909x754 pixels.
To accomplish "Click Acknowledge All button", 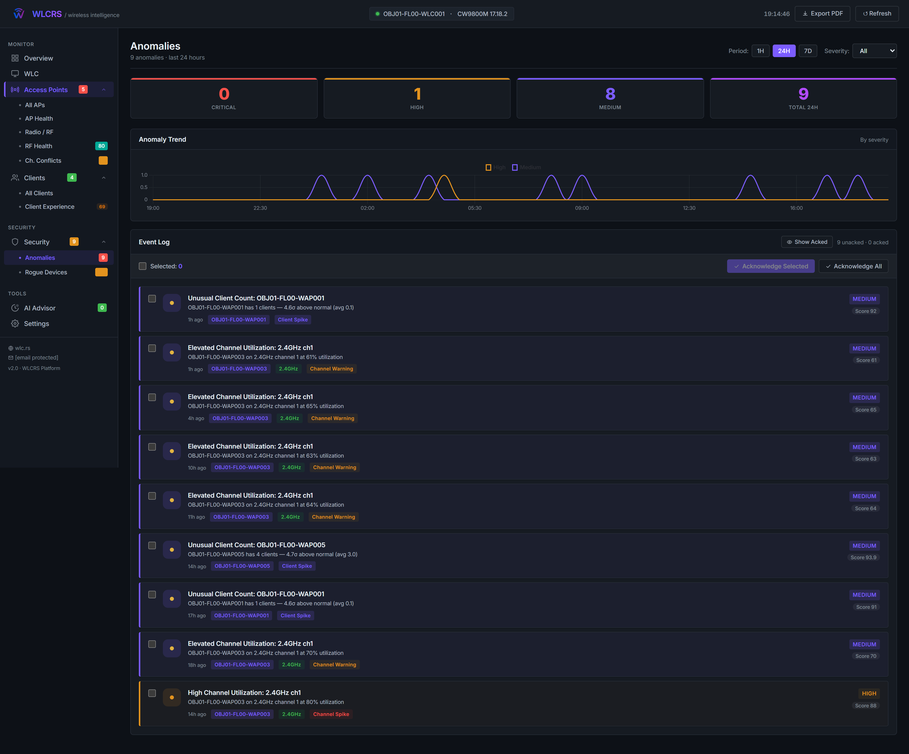I will pyautogui.click(x=854, y=266).
